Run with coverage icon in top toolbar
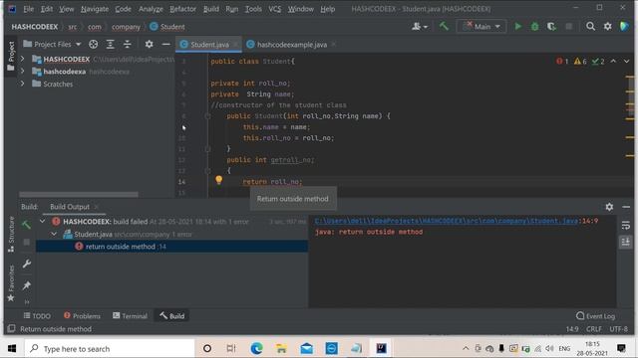638x358 pixels. point(551,27)
